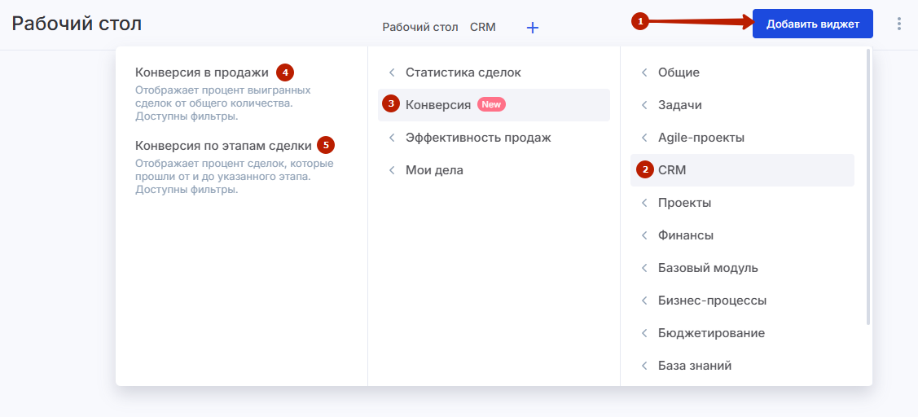Select the Конверсия submenu item
The image size is (918, 417).
pos(494,105)
